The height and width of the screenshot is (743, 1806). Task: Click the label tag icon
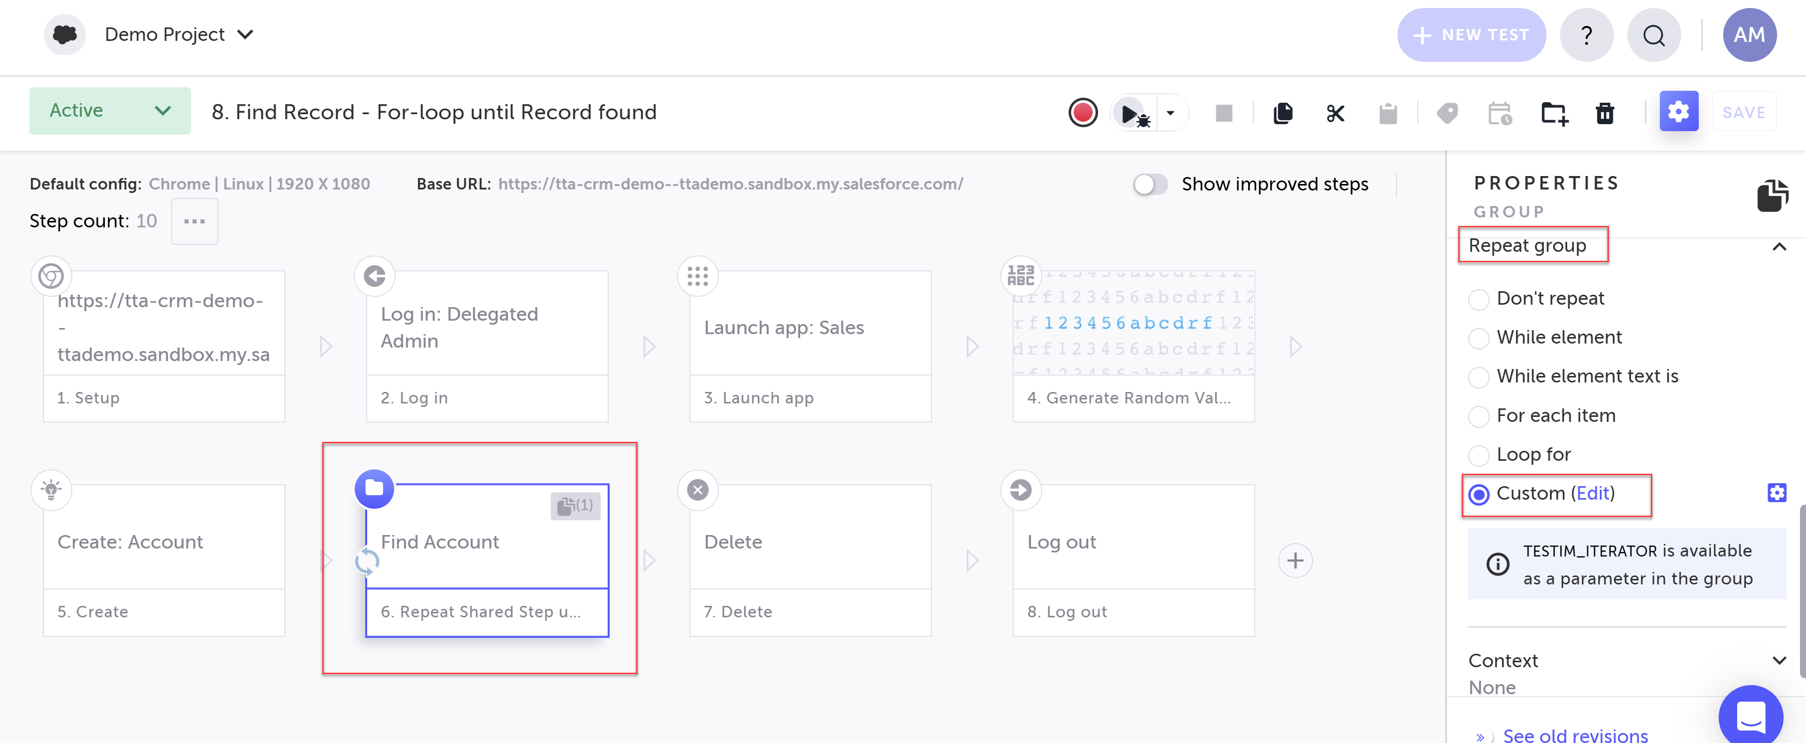click(x=1447, y=113)
